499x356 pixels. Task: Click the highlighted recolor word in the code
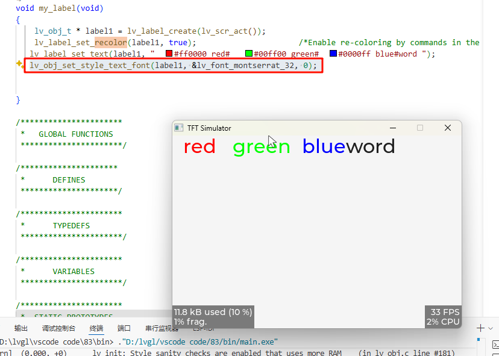click(x=111, y=42)
